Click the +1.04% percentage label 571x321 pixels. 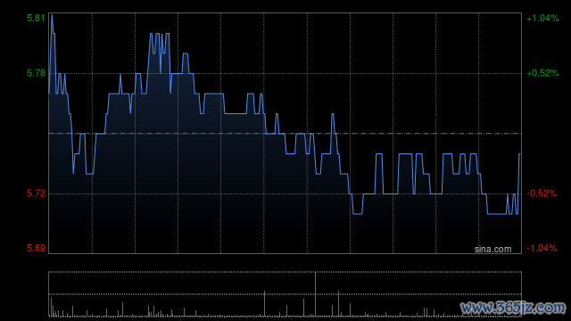tap(542, 18)
